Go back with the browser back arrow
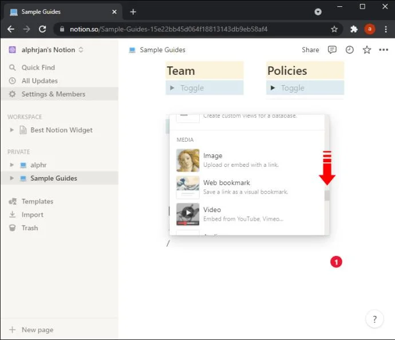The height and width of the screenshot is (340, 395). click(11, 29)
